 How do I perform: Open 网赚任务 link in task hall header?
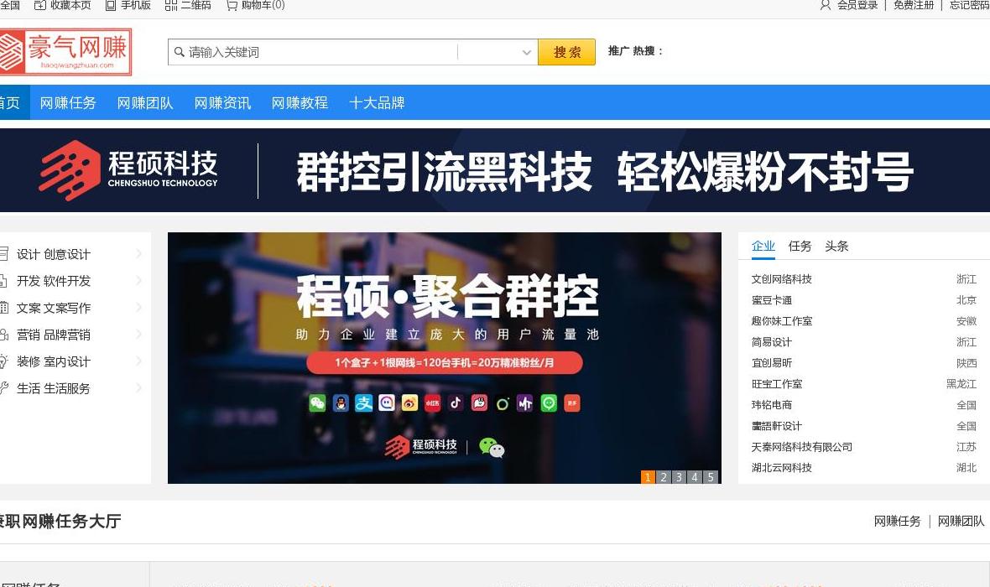point(897,522)
